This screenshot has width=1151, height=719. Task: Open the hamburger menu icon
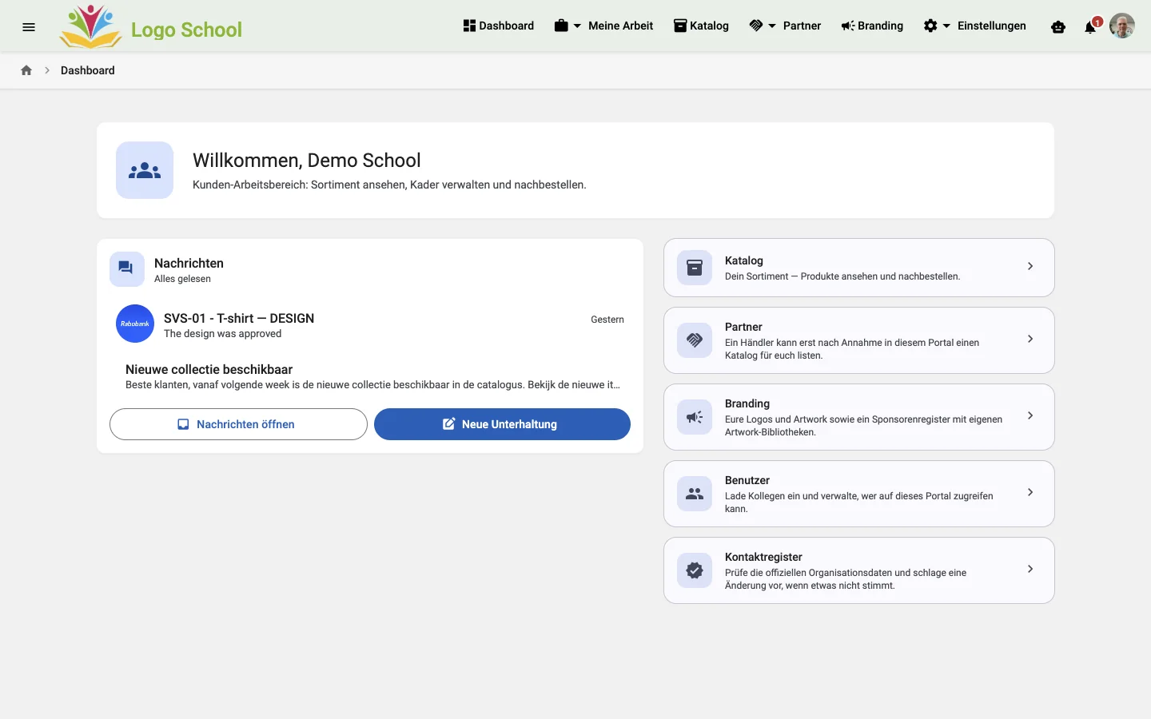tap(29, 27)
